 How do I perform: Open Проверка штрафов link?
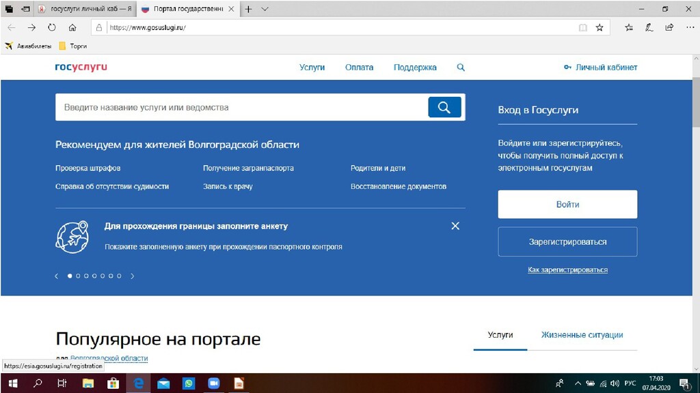tap(88, 168)
